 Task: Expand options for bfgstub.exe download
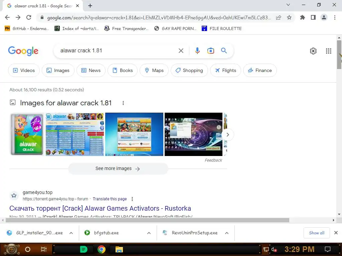tap(149, 233)
